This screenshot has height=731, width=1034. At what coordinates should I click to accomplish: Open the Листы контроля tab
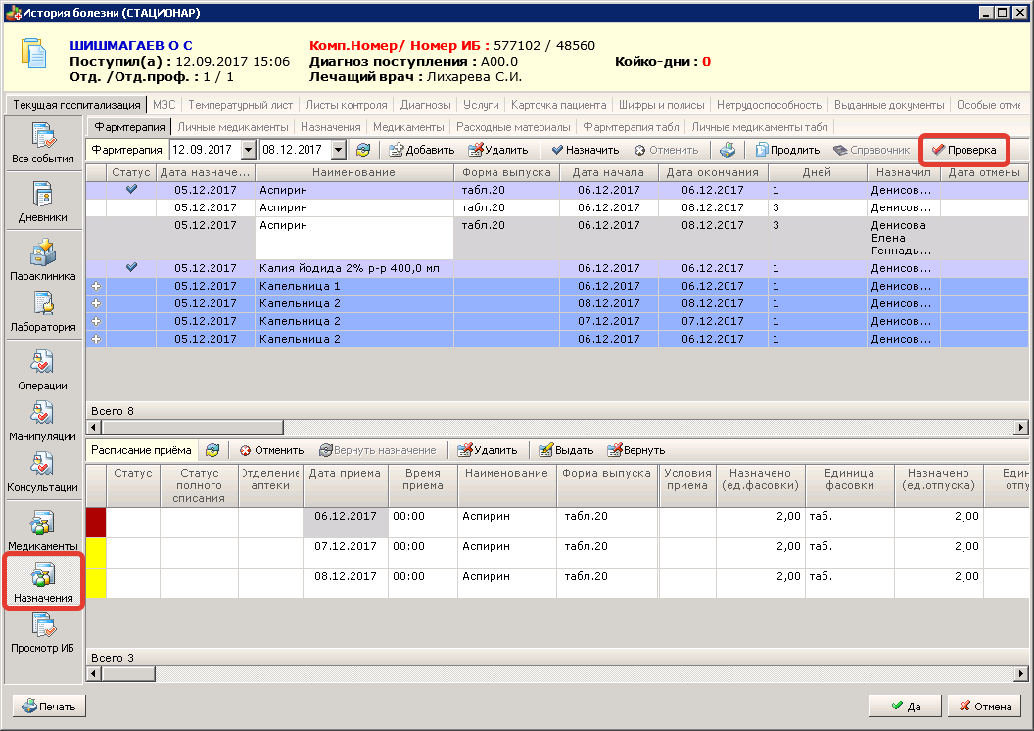coord(347,105)
